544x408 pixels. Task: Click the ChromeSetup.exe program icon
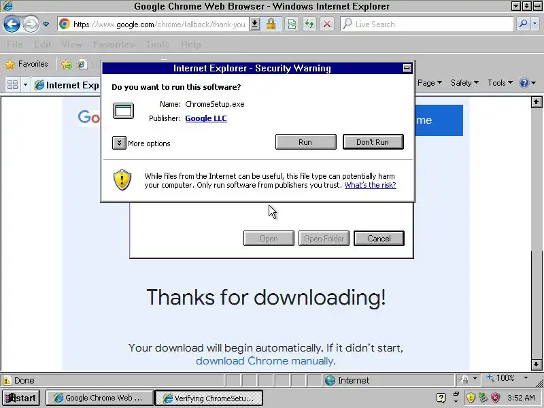123,111
